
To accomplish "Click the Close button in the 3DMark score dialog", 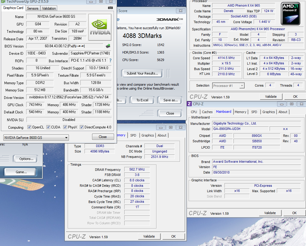I will click(170, 113).
